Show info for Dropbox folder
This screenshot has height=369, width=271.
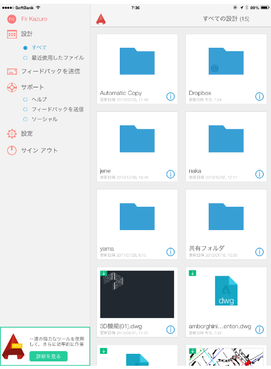point(260,97)
